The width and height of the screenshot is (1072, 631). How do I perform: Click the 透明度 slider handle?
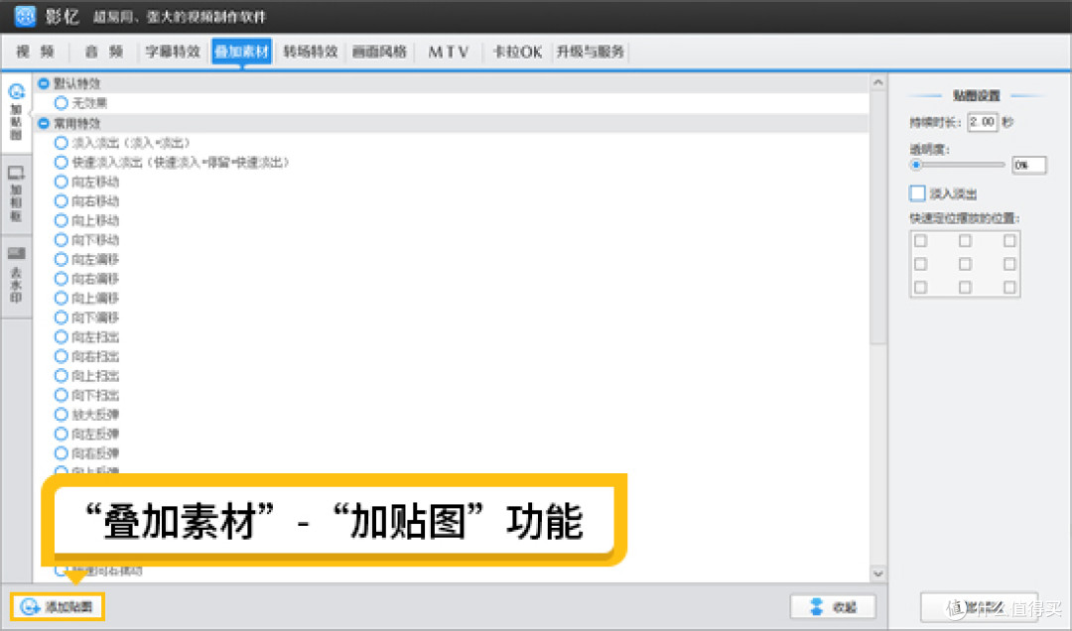[x=916, y=165]
